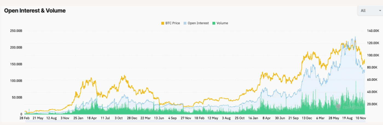
Task: Click the 8 Apr date on x-axis
Action: coord(267,118)
